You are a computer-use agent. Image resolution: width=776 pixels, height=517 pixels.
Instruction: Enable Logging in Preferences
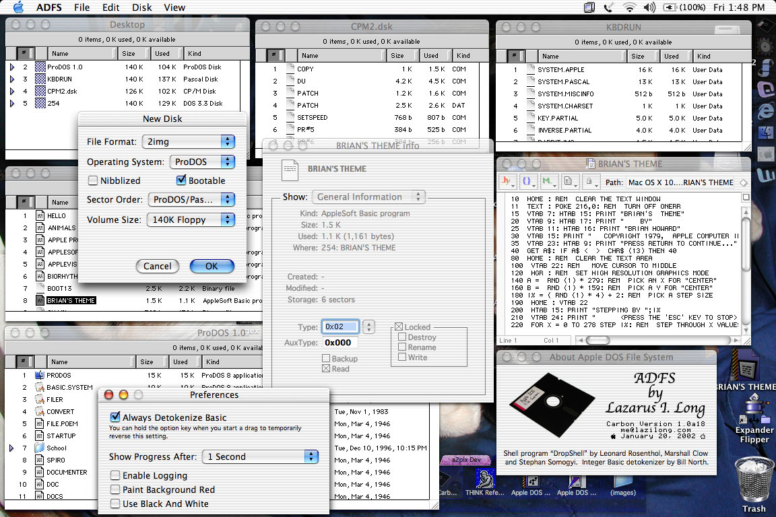point(115,475)
